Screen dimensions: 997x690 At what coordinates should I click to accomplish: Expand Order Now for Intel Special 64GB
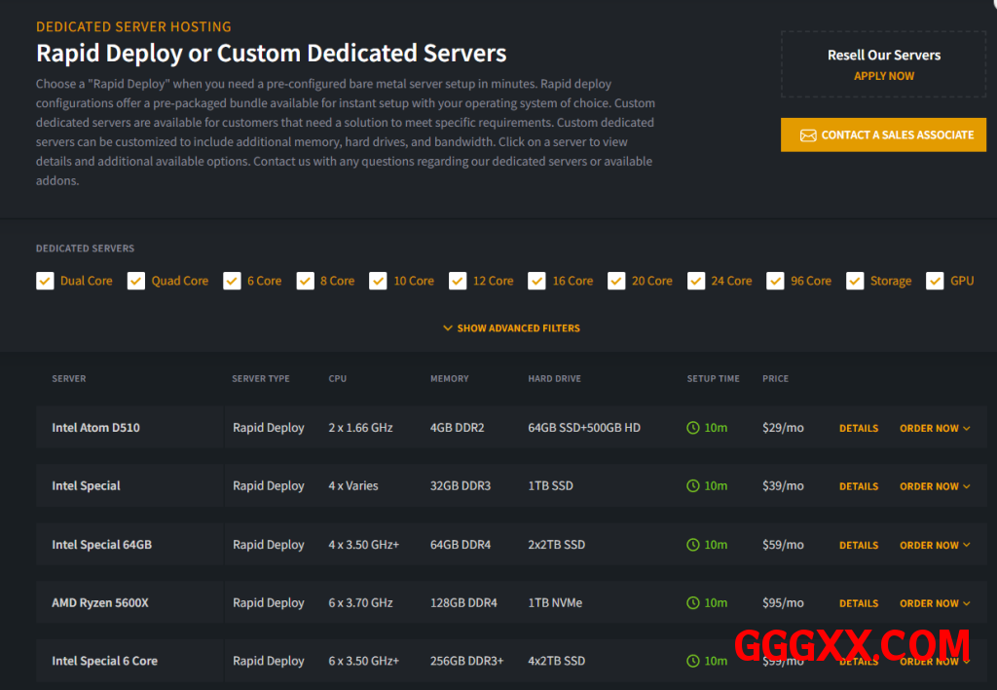tap(935, 546)
